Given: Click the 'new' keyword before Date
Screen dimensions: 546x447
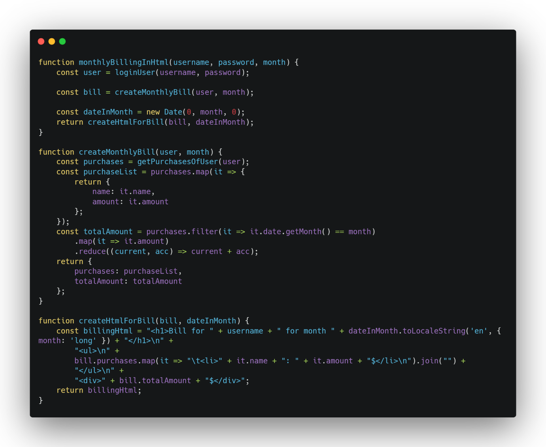Looking at the screenshot, I should click(153, 112).
